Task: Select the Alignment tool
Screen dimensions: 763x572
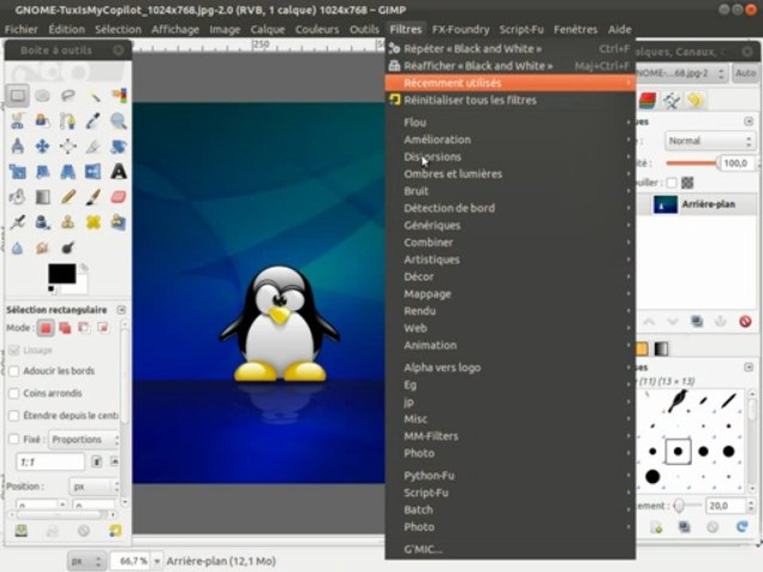Action: (x=68, y=146)
